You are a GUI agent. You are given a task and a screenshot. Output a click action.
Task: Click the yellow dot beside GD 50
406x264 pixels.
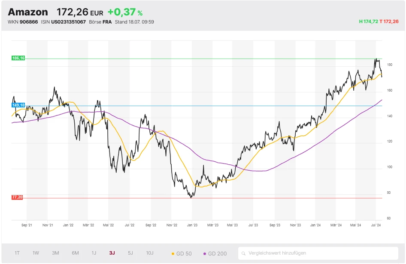point(173,254)
